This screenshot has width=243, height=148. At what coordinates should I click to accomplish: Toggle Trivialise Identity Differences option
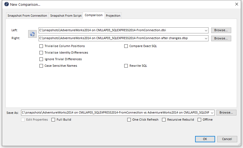point(41,53)
